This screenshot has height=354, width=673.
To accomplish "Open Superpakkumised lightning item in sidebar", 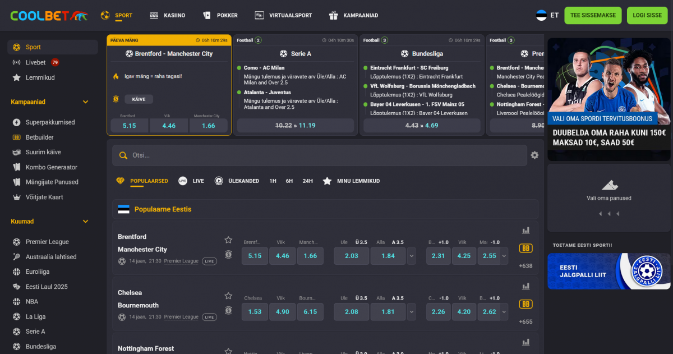I will 50,122.
